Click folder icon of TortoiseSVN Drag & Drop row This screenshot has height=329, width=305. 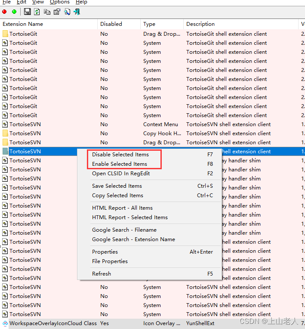(x=5, y=142)
